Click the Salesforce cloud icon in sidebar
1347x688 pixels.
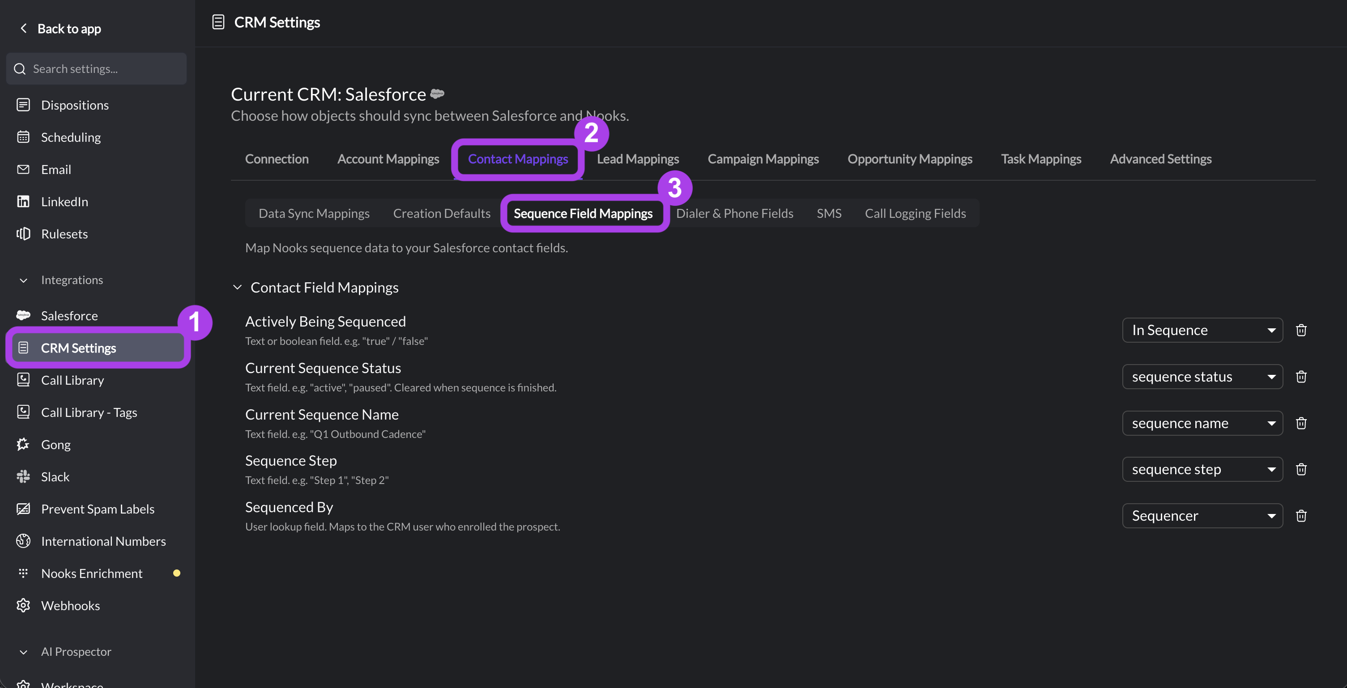point(23,315)
